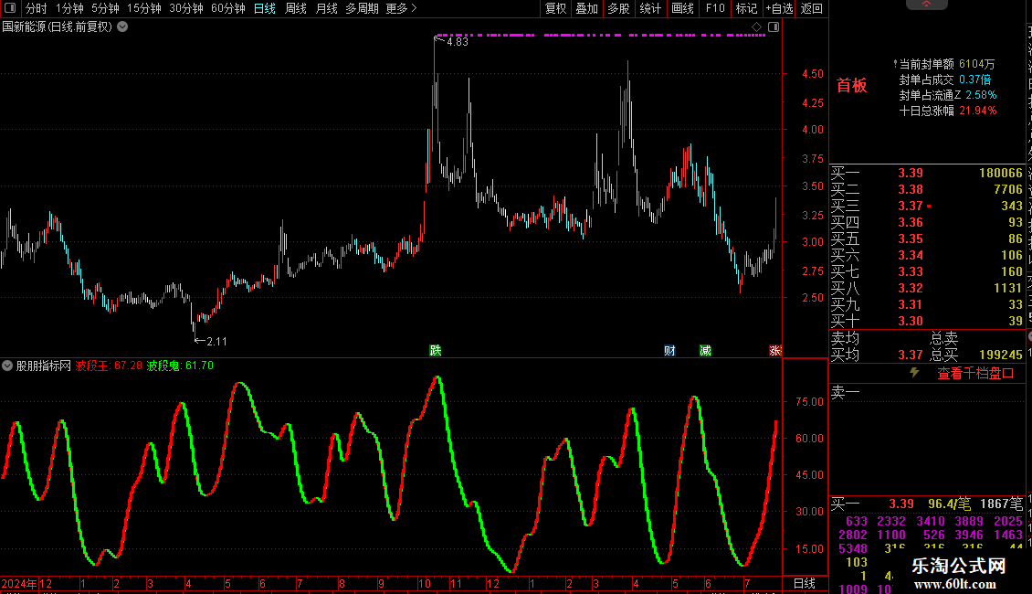Add stock via +自选 button
Image resolution: width=1032 pixels, height=594 pixels.
point(780,8)
